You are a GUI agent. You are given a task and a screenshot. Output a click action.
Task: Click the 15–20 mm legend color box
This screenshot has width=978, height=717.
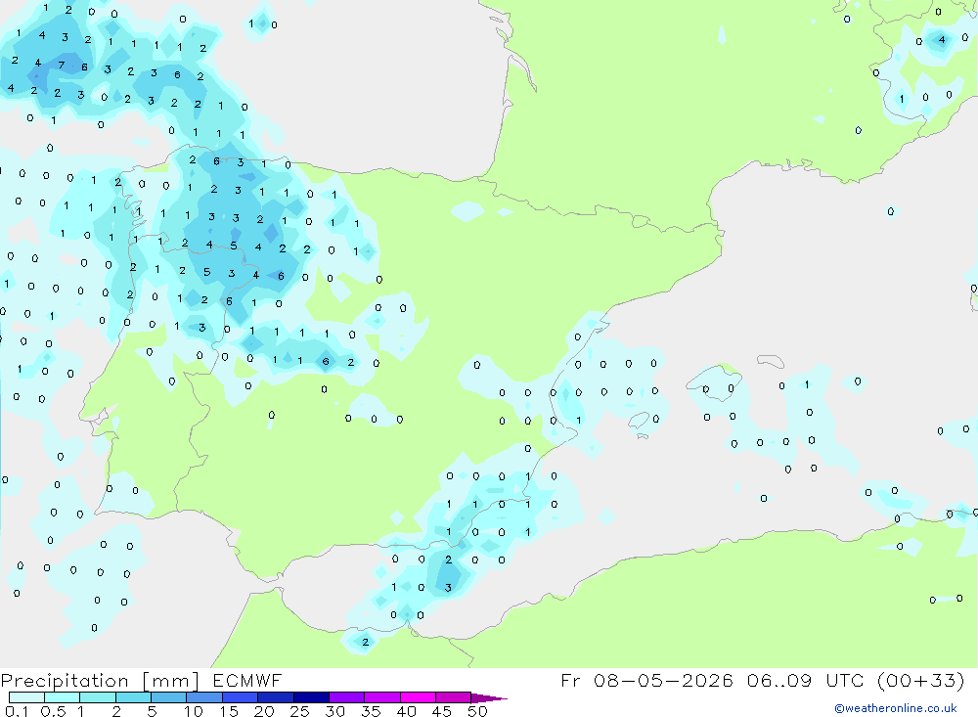[240, 697]
